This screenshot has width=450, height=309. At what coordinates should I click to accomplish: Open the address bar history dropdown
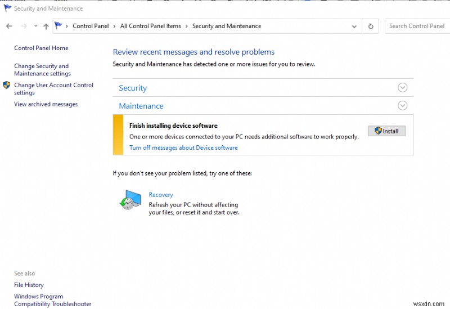354,26
